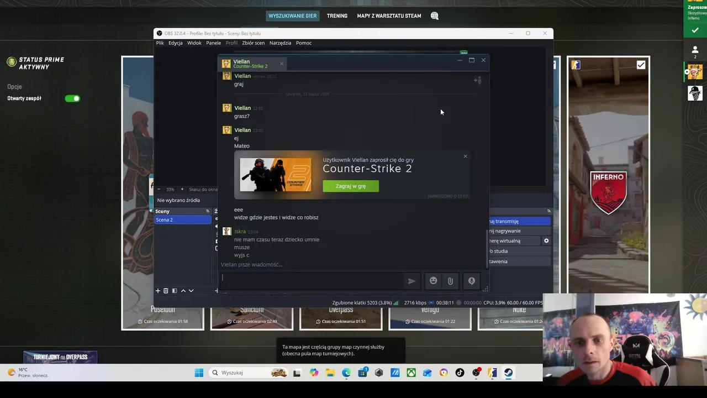Open the friends list person icon
The image size is (707, 398).
[x=695, y=50]
